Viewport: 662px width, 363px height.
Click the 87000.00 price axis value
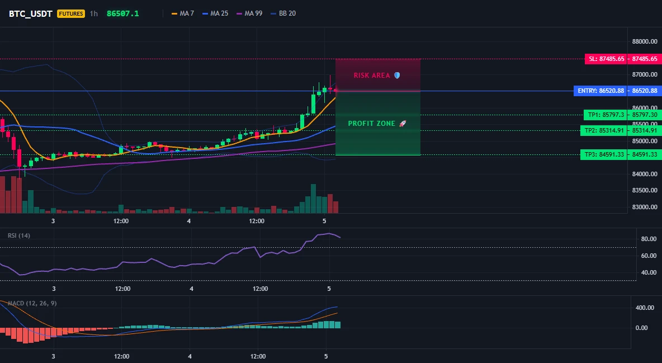(x=645, y=74)
